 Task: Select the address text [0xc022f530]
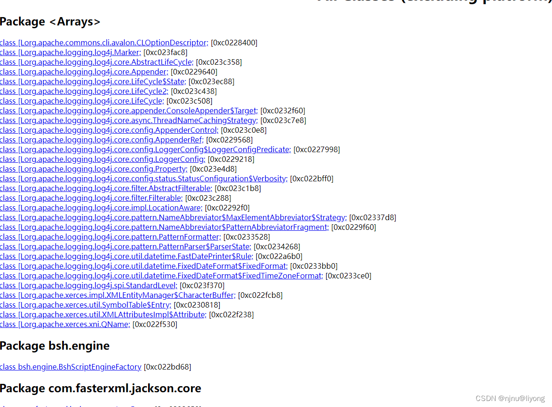click(155, 325)
